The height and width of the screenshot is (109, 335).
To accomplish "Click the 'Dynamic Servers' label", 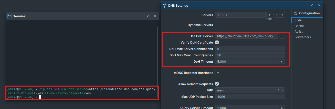I will click(200, 25).
